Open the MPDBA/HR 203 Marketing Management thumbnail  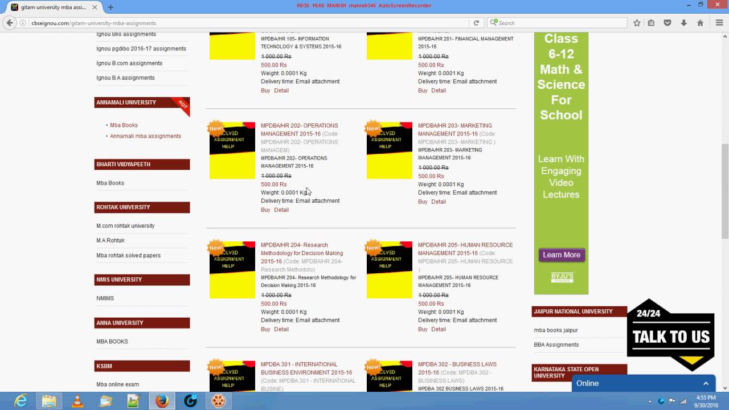[390, 150]
